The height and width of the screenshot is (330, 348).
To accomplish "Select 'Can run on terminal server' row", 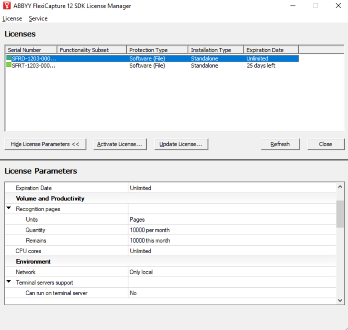I will pos(170,293).
